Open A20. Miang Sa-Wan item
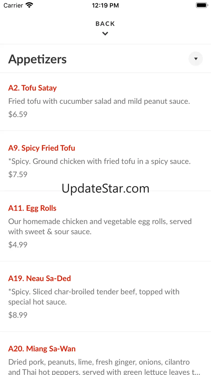Viewport: 211px width, 375px height. [x=42, y=349]
